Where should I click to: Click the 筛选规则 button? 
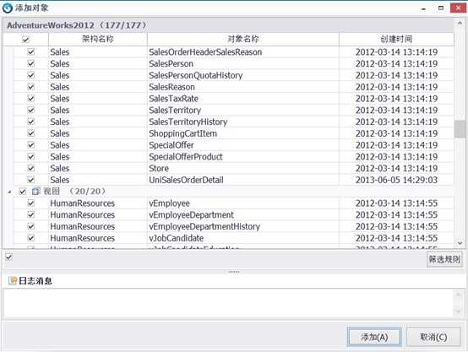(444, 259)
